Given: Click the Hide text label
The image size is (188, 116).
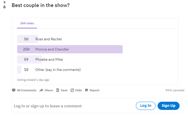Looking at the screenshot, I should coord(79,90).
